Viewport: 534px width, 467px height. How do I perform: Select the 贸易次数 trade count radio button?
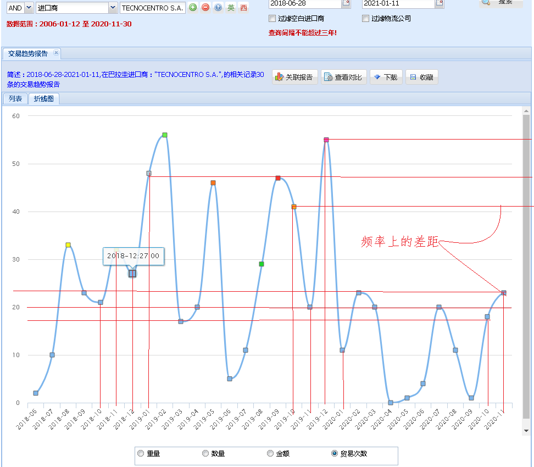click(335, 453)
